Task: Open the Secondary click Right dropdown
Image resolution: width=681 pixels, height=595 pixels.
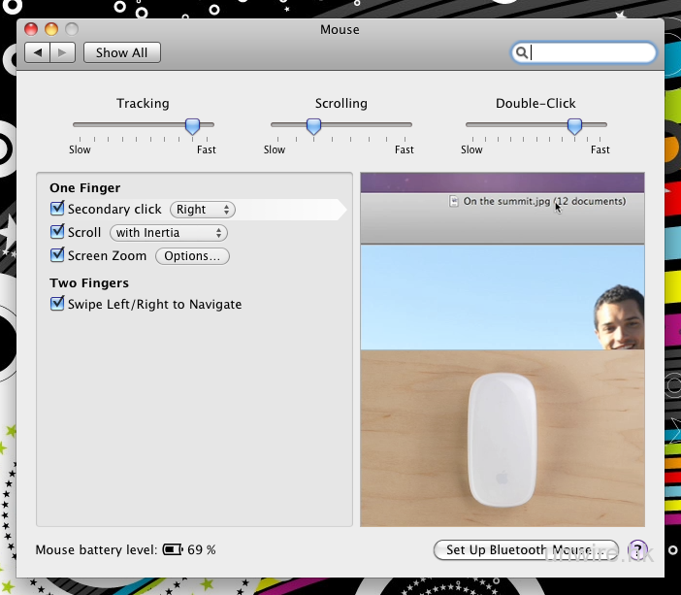Action: 203,210
